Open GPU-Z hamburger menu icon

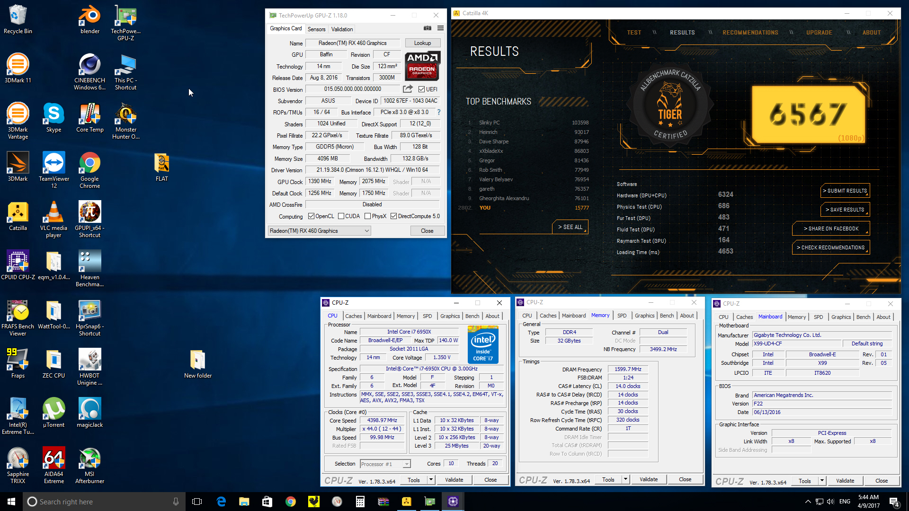coord(440,28)
